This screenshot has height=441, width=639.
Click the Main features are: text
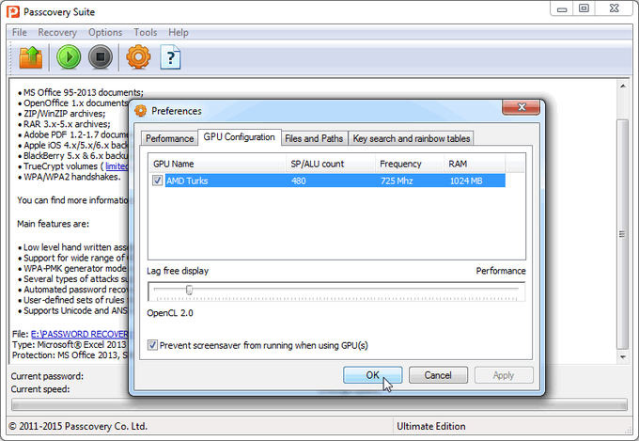53,224
